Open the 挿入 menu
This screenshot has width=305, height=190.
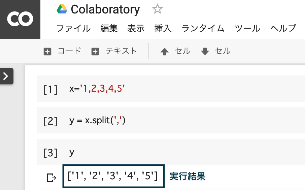point(163,28)
